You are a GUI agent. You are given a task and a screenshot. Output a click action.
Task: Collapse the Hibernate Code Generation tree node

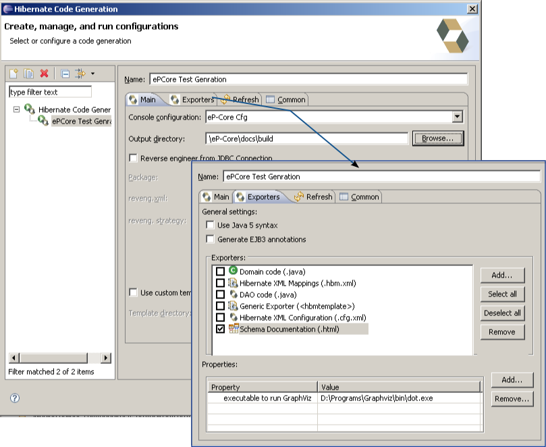click(x=16, y=109)
